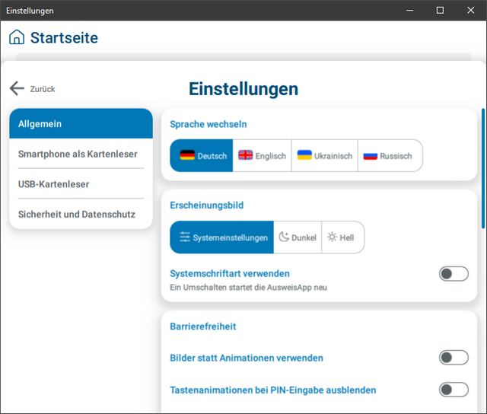This screenshot has height=414, width=487.
Task: Click the sliders icon in Systemeinstellungen
Action: 185,237
